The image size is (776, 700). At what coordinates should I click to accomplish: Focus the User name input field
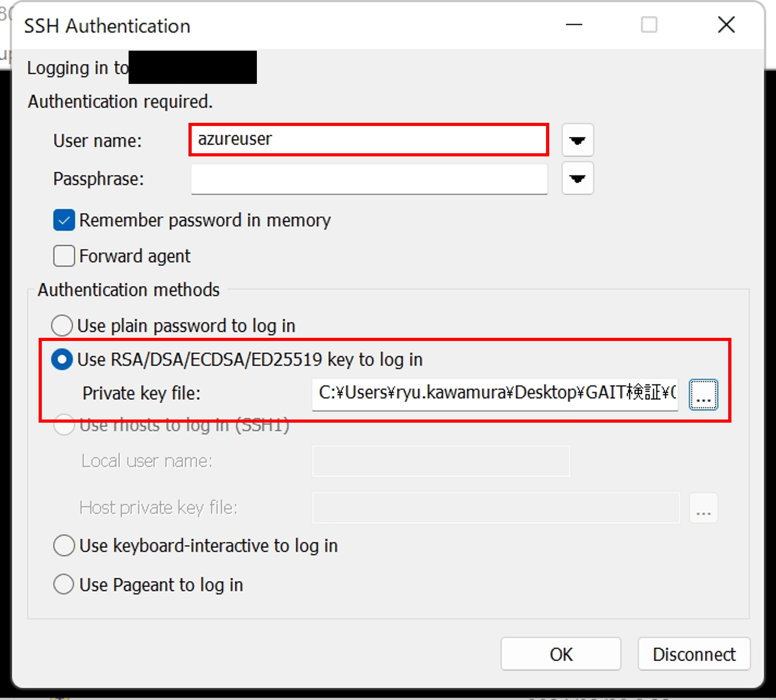pos(369,140)
